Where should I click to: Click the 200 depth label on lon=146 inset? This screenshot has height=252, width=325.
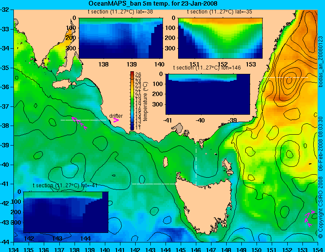tap(158, 94)
